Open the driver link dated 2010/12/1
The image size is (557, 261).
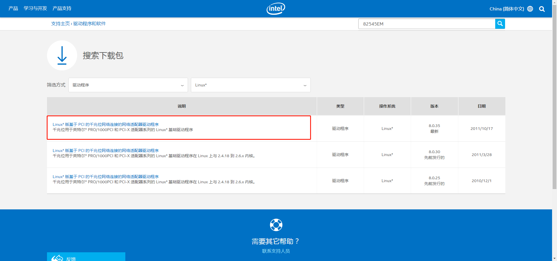[106, 177]
